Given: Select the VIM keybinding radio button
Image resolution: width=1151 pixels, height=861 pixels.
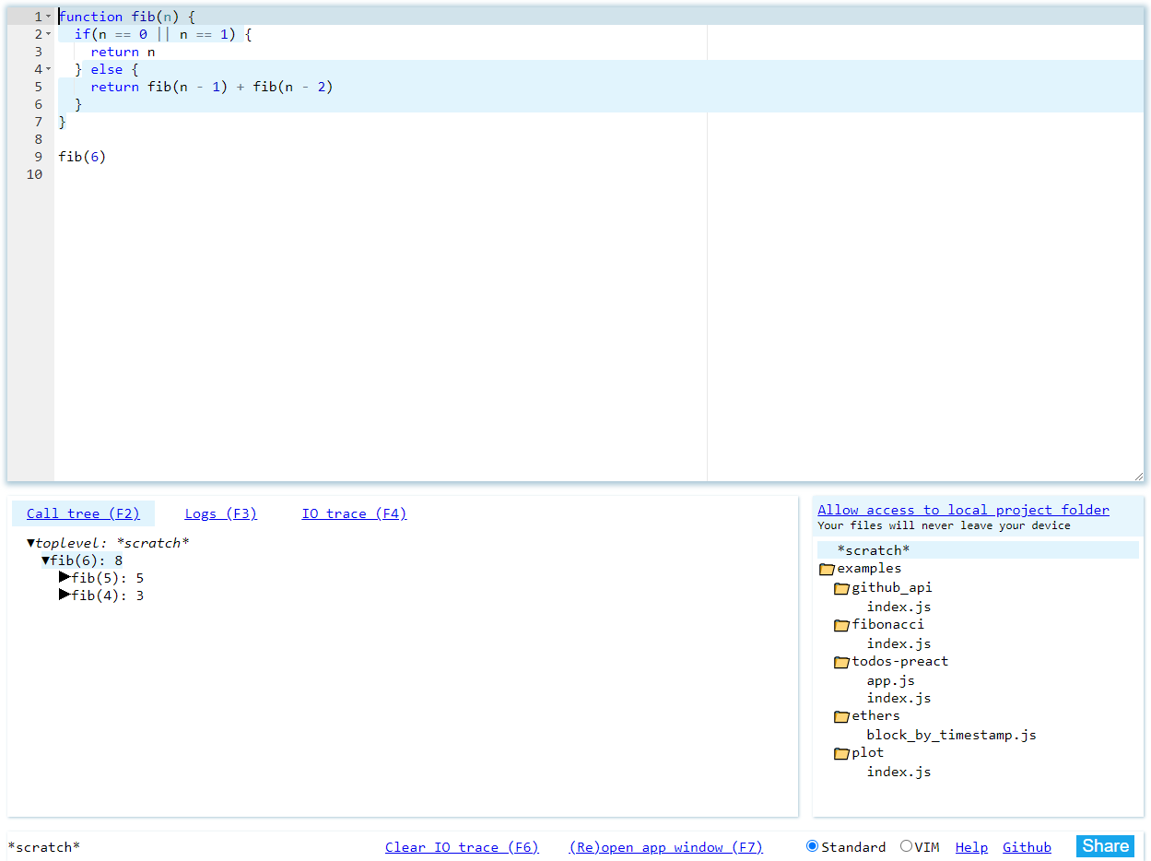Looking at the screenshot, I should (906, 846).
